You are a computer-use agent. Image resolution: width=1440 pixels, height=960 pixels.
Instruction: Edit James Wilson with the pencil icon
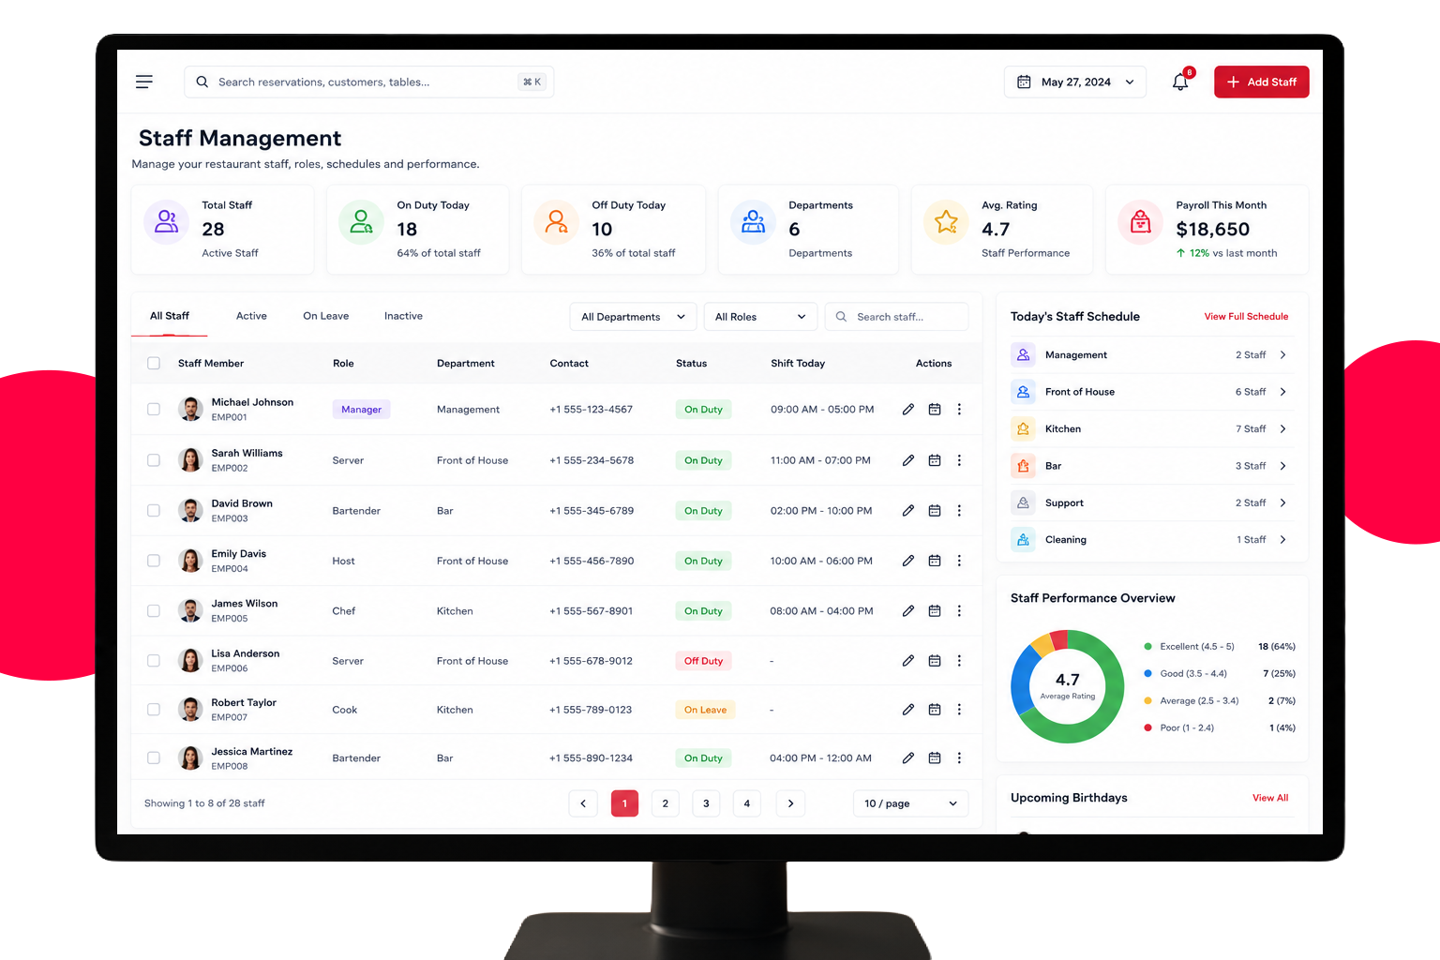908,611
